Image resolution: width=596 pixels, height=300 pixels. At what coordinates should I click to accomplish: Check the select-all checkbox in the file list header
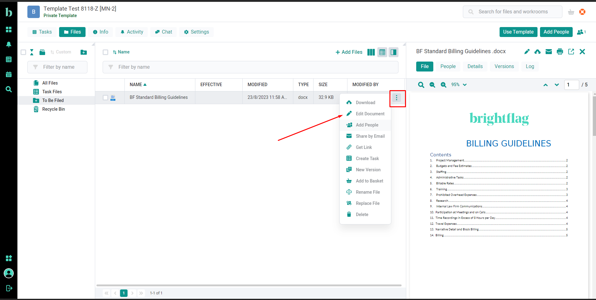pos(105,52)
